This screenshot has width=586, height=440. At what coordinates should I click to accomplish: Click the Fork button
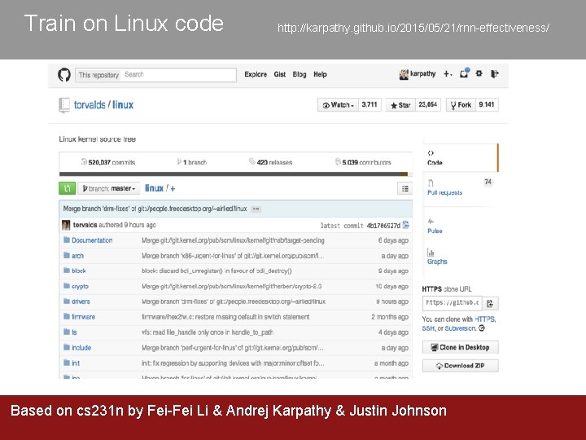(461, 105)
